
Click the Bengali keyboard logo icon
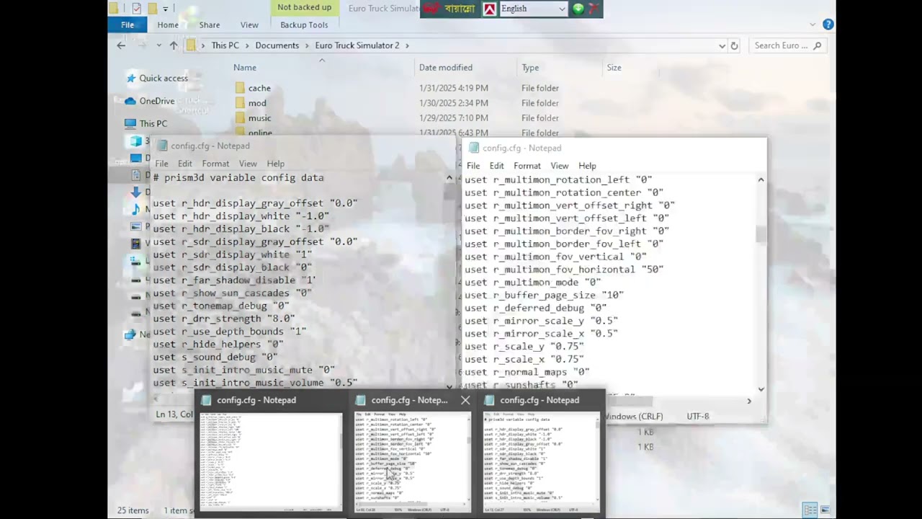click(431, 9)
